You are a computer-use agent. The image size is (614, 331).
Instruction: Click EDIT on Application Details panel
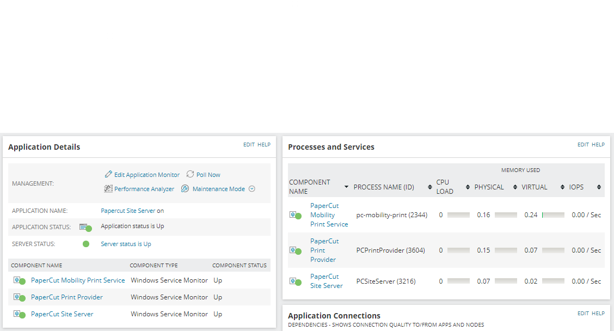tap(249, 145)
